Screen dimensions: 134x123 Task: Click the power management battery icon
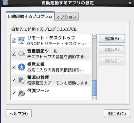22,80
